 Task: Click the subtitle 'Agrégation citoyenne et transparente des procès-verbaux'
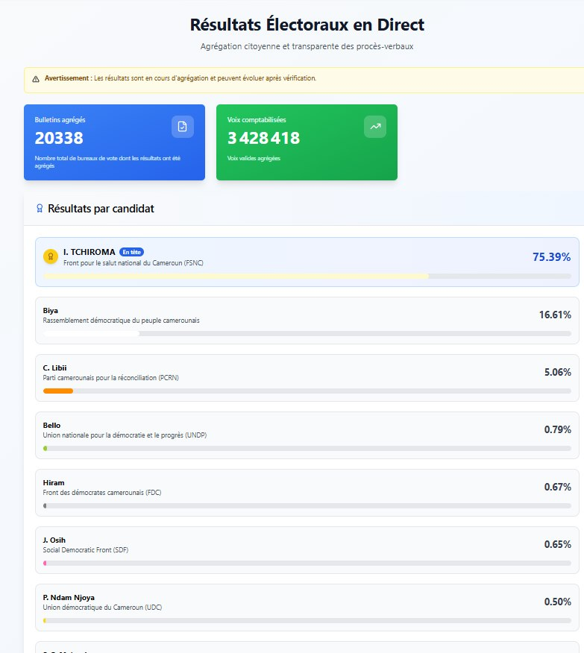(x=307, y=46)
